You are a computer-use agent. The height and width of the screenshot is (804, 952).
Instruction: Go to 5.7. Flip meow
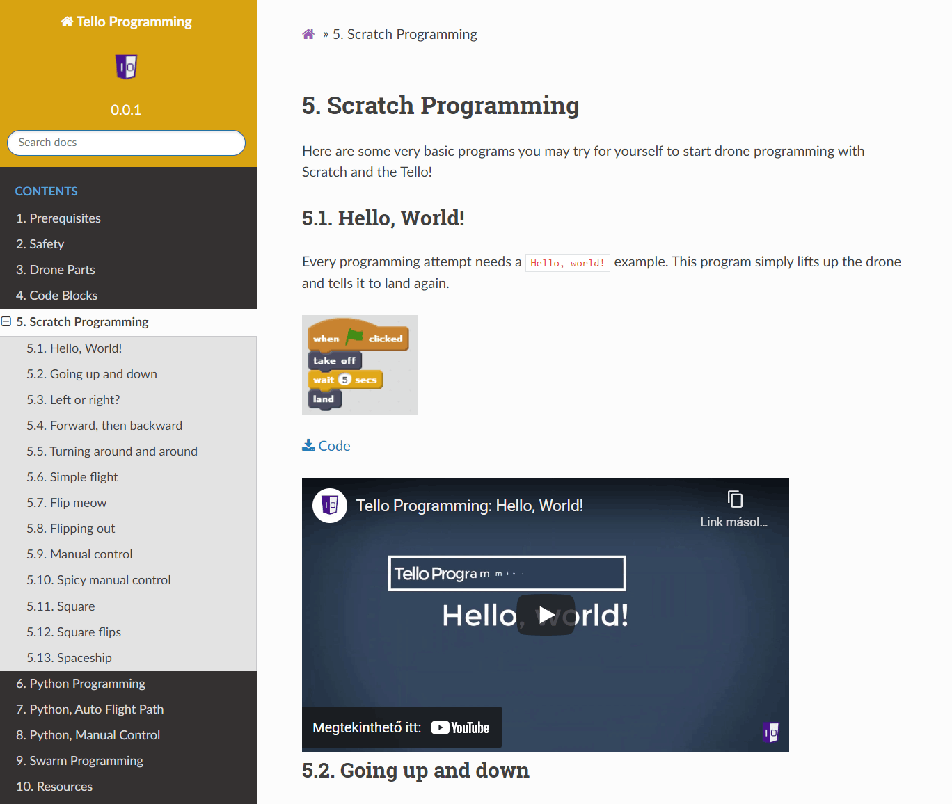click(128, 503)
